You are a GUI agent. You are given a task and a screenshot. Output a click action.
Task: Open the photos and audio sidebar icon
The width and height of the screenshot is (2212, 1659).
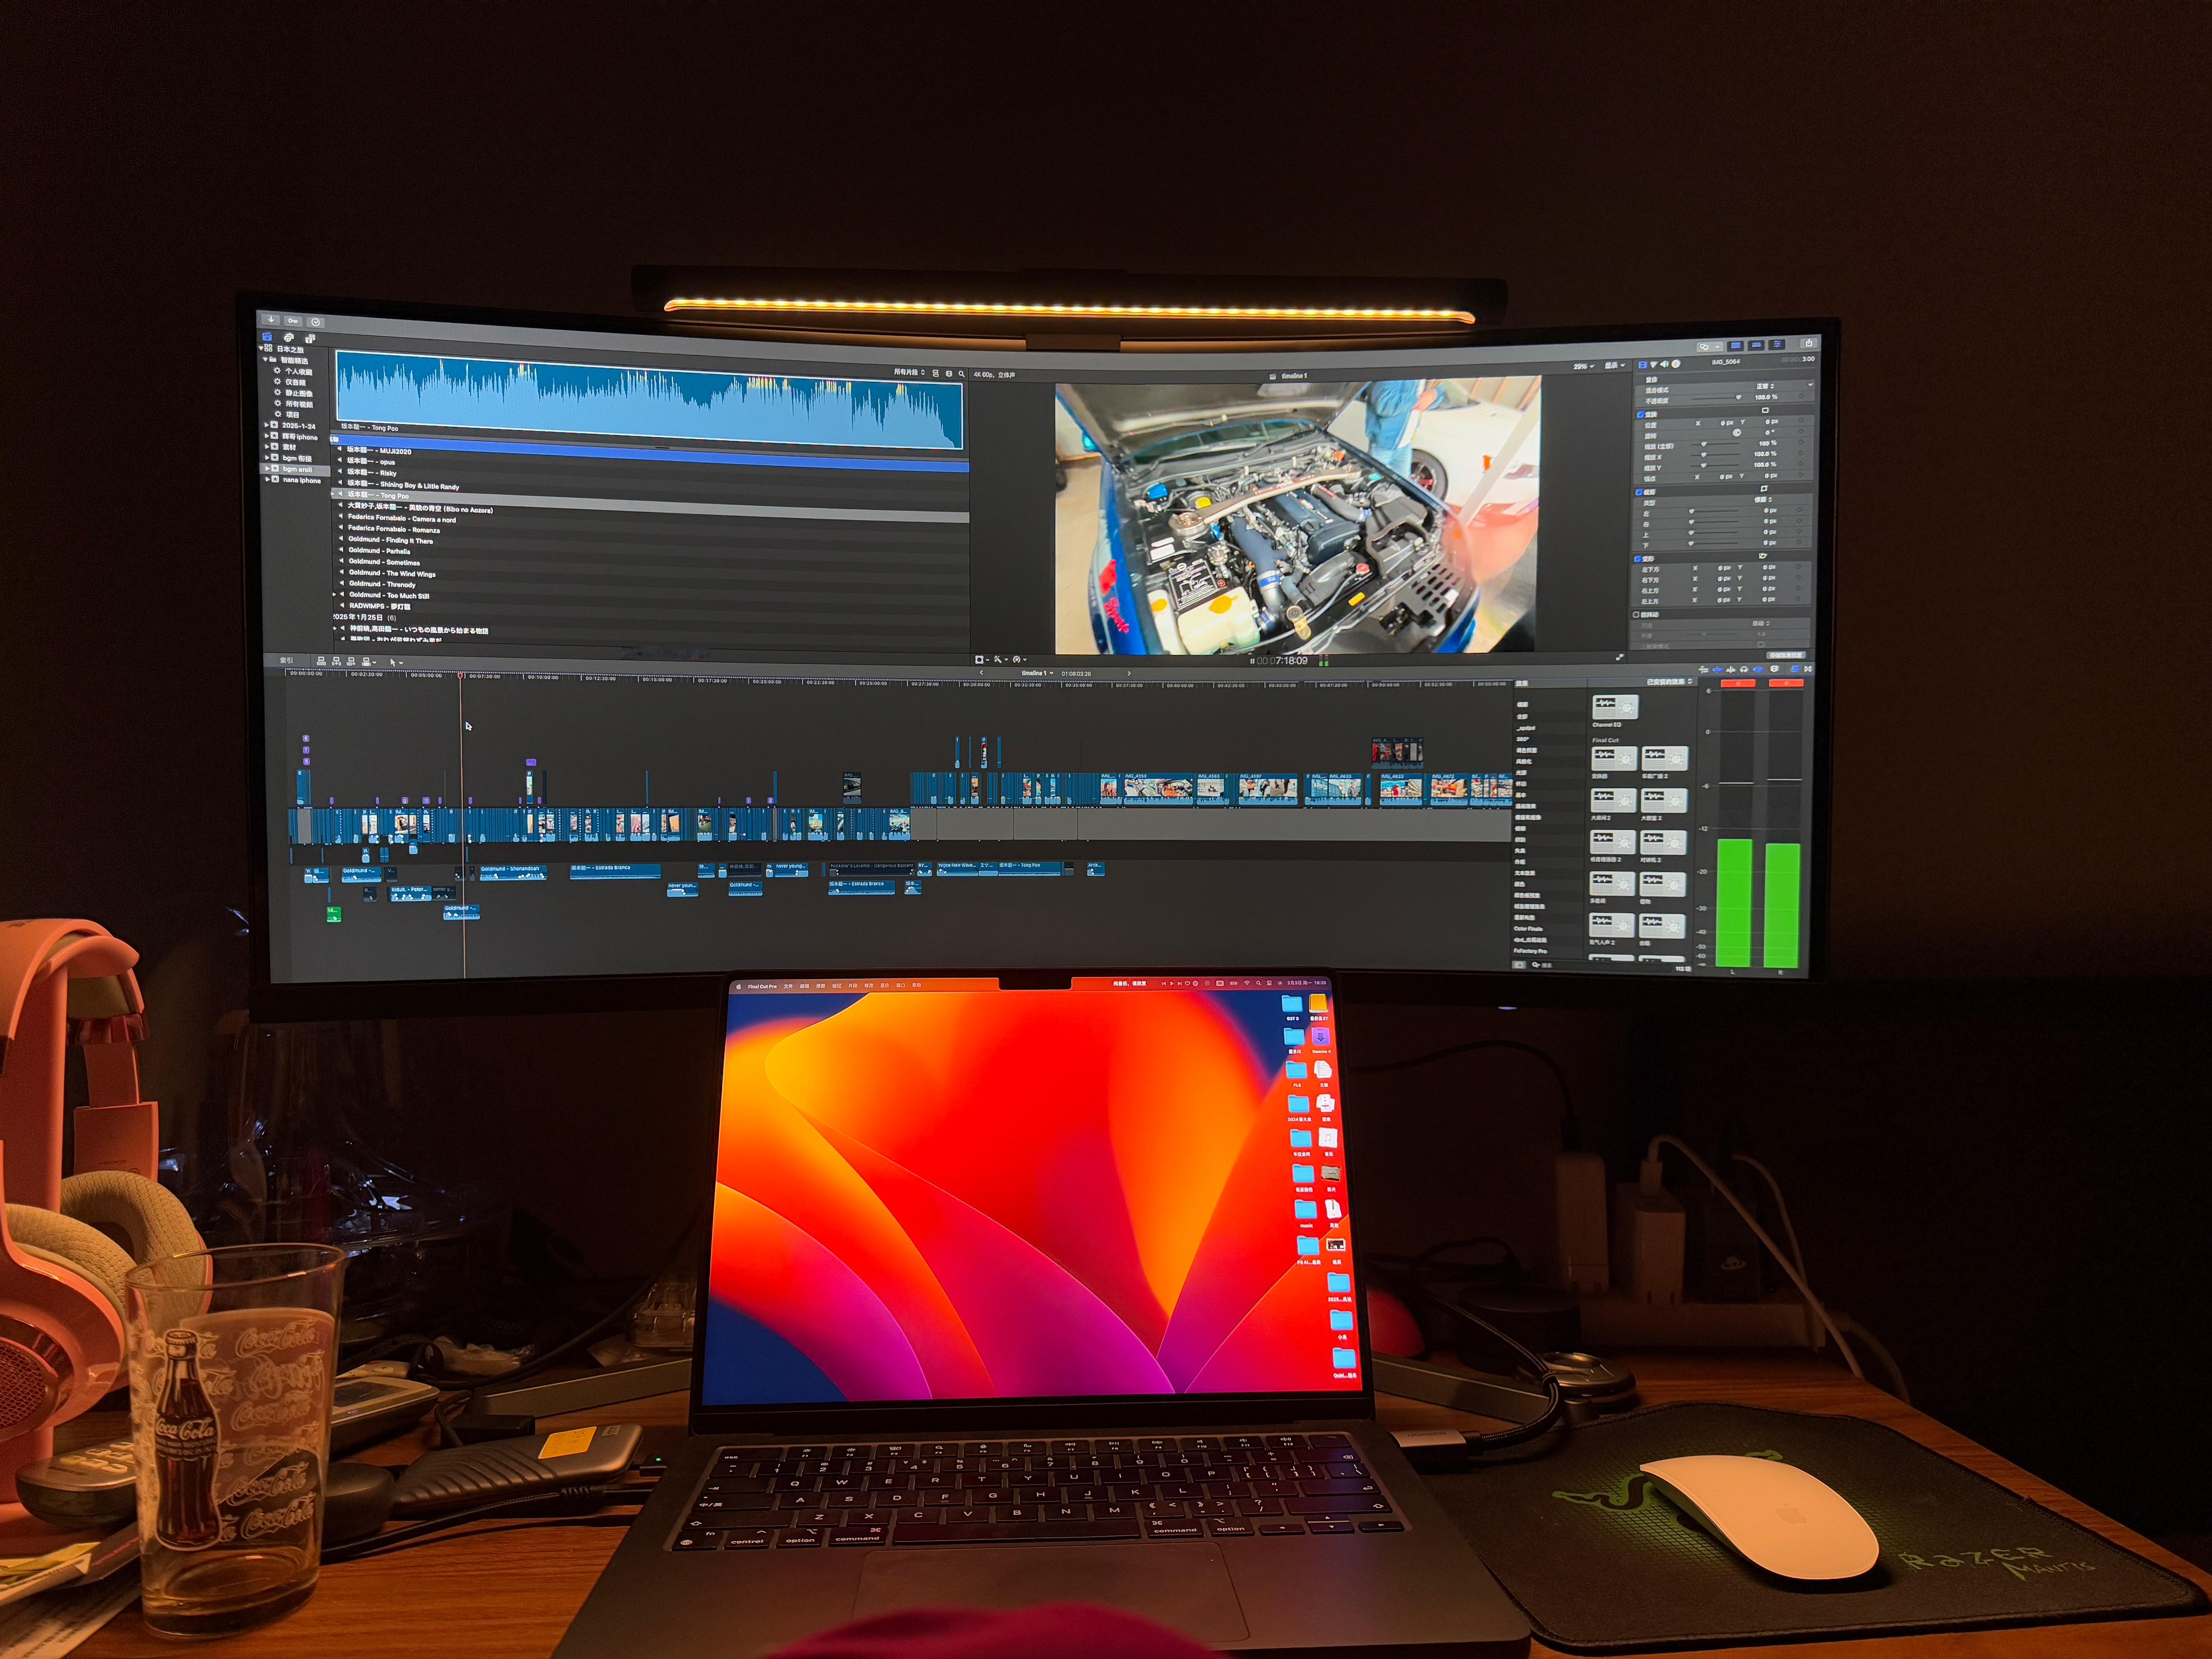click(289, 338)
